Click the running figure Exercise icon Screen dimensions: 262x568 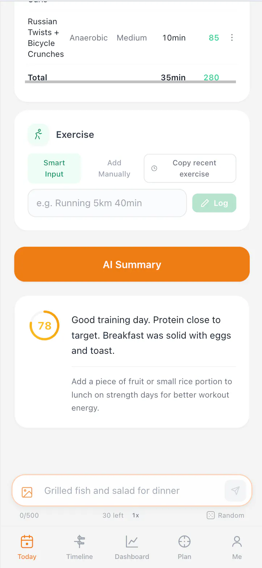point(38,135)
